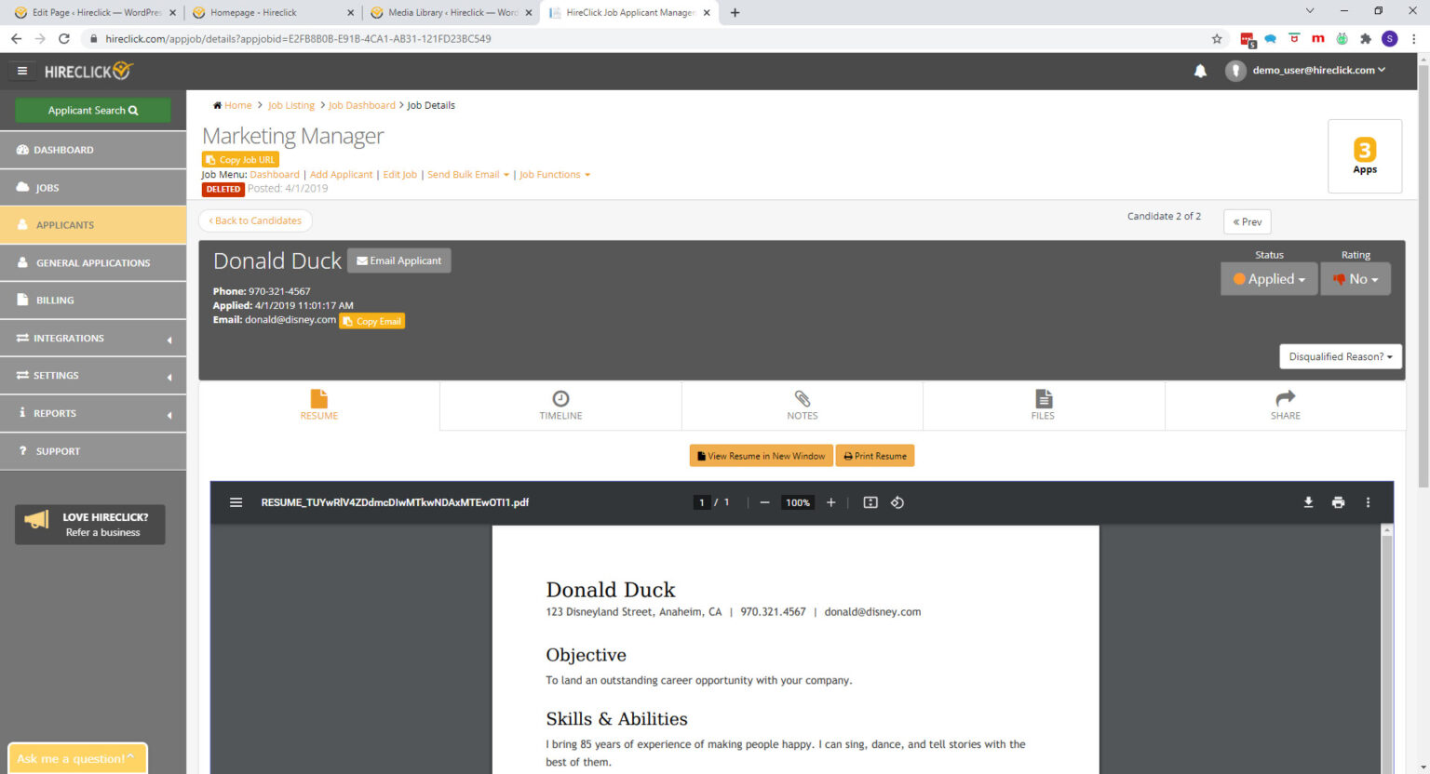Print using the PDF viewer print icon
Image resolution: width=1430 pixels, height=774 pixels.
(1338, 501)
